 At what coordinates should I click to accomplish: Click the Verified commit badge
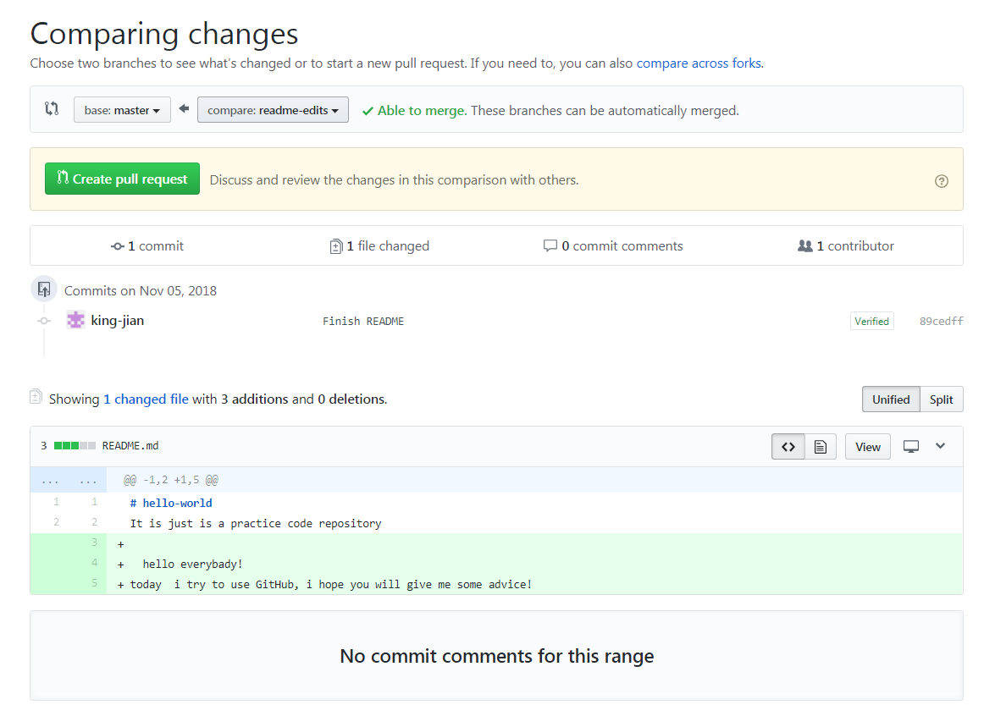coord(871,322)
